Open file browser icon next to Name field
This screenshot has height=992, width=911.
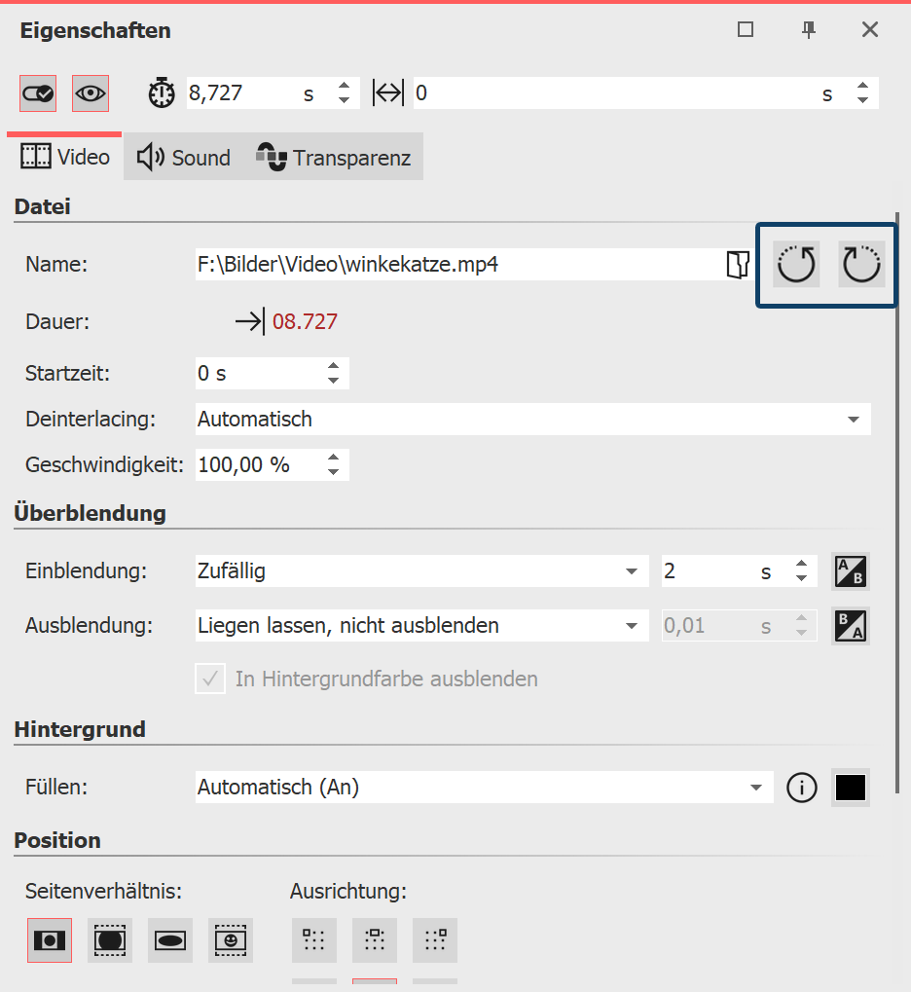738,264
